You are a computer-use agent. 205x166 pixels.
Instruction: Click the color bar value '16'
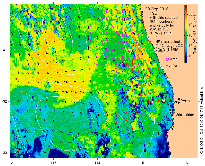pyautogui.click(x=190, y=56)
